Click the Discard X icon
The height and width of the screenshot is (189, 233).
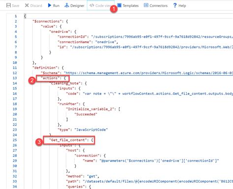pos(27,5)
